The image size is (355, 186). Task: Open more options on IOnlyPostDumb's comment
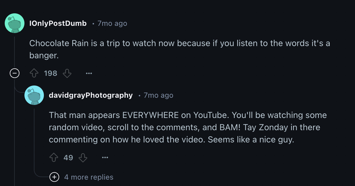(x=89, y=74)
